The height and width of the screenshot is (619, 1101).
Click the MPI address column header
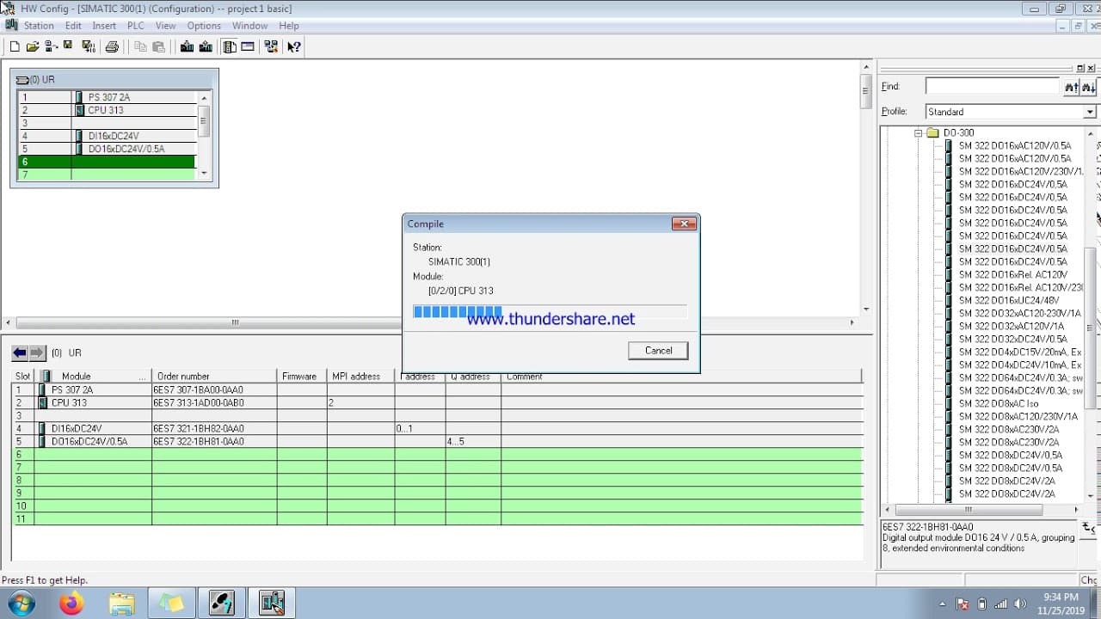[361, 377]
